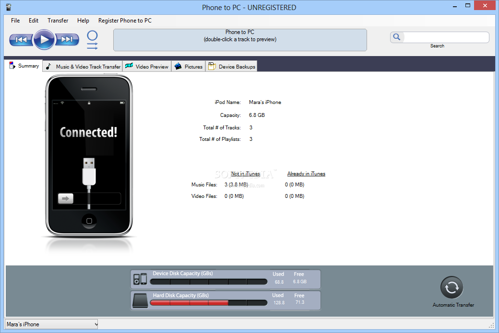The width and height of the screenshot is (499, 333).
Task: Click the Already in iTunes link
Action: [x=306, y=174]
